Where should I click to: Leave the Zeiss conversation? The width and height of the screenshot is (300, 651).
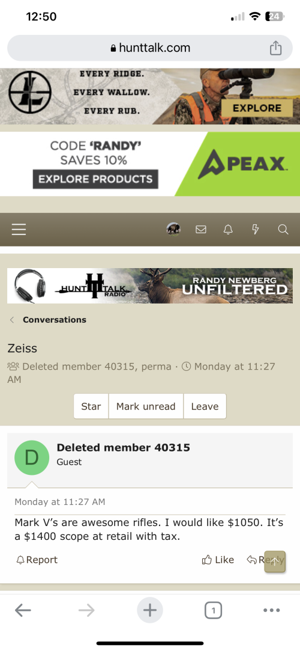click(205, 406)
